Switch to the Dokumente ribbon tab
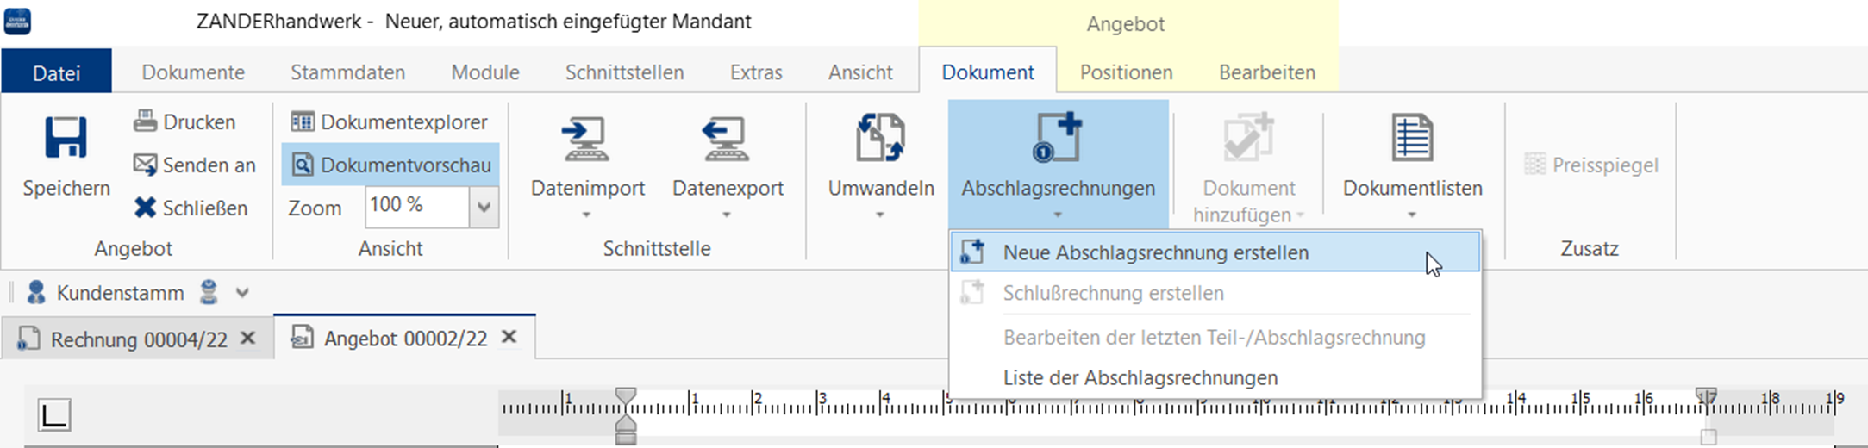The width and height of the screenshot is (1868, 448). (193, 72)
